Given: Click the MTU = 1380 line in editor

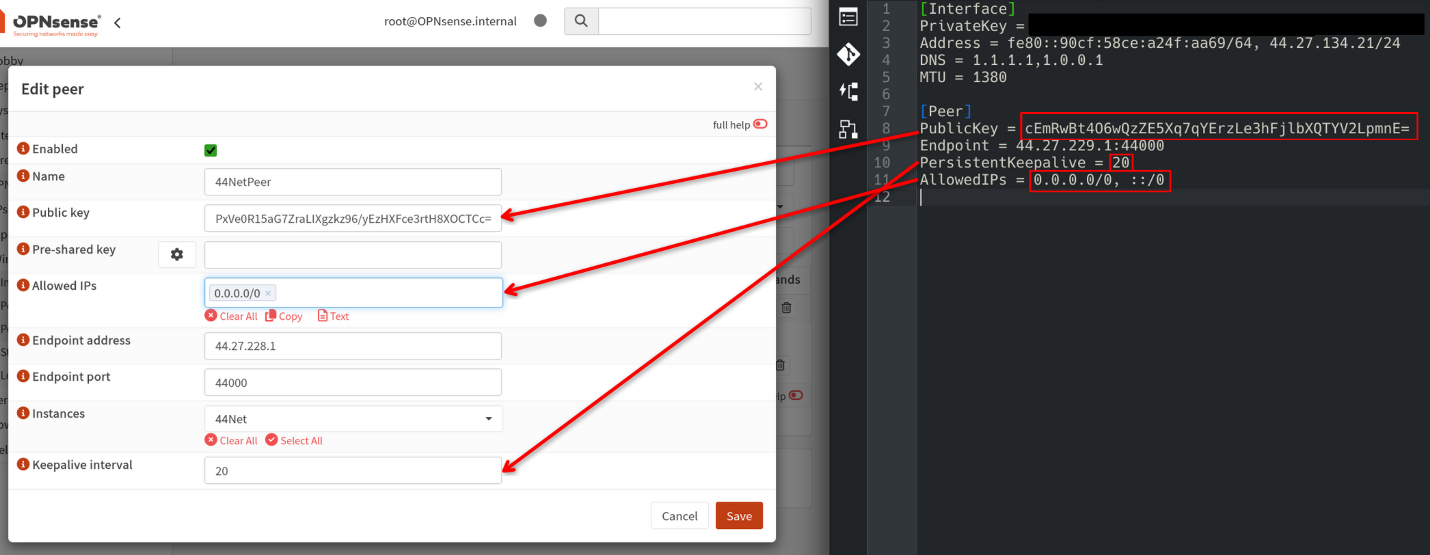Looking at the screenshot, I should (x=963, y=77).
